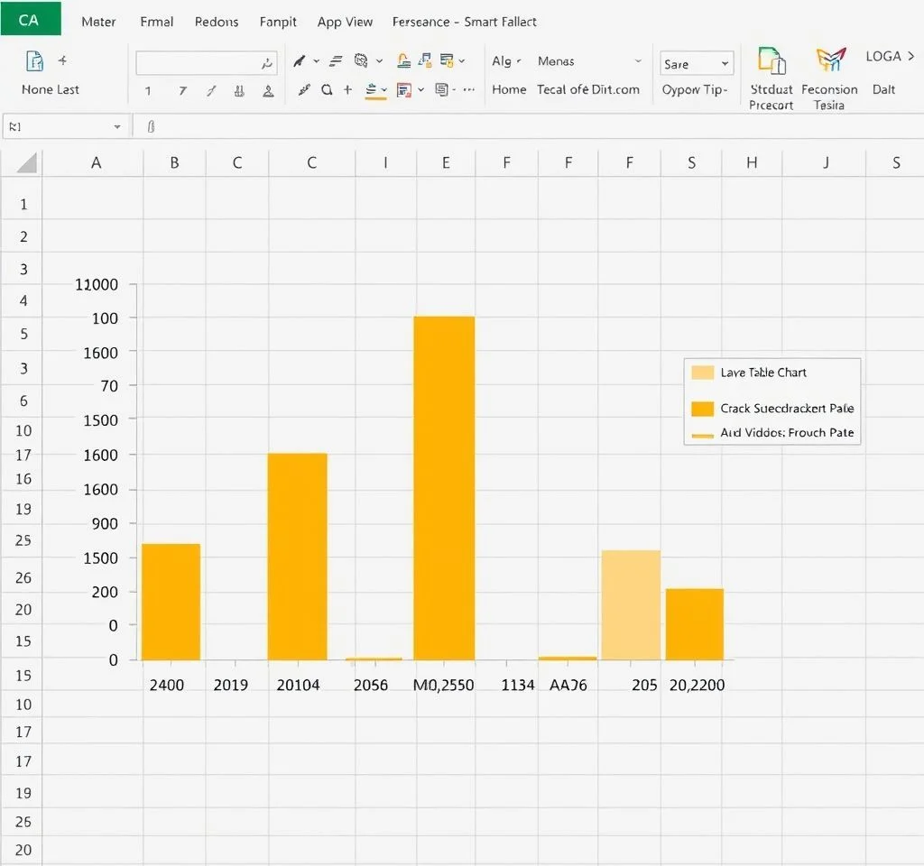Click the lock icon in the ribbon

click(x=405, y=60)
